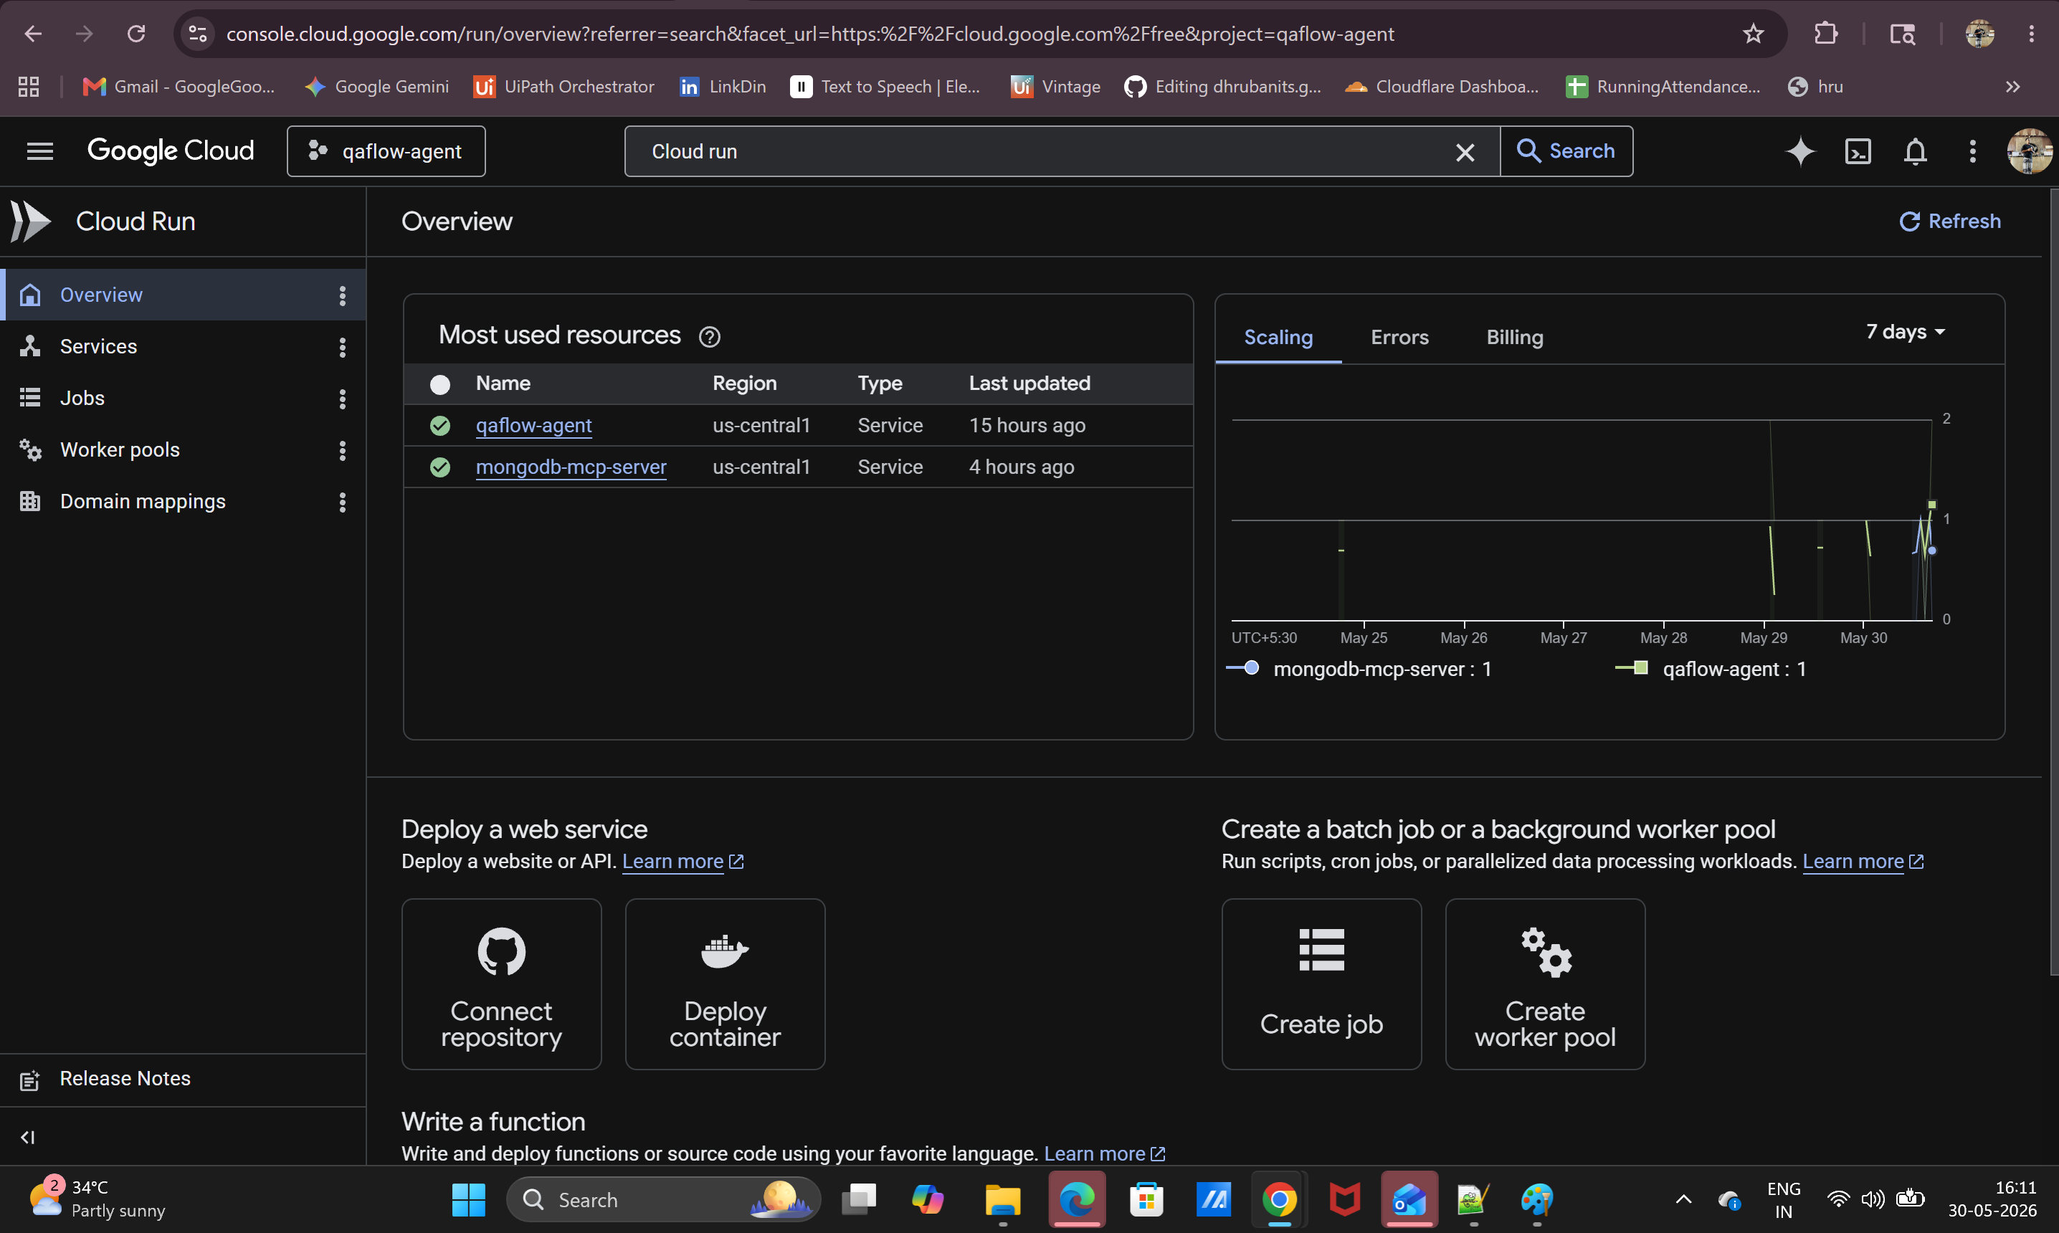
Task: Open Gmail bookmark
Action: 179,87
